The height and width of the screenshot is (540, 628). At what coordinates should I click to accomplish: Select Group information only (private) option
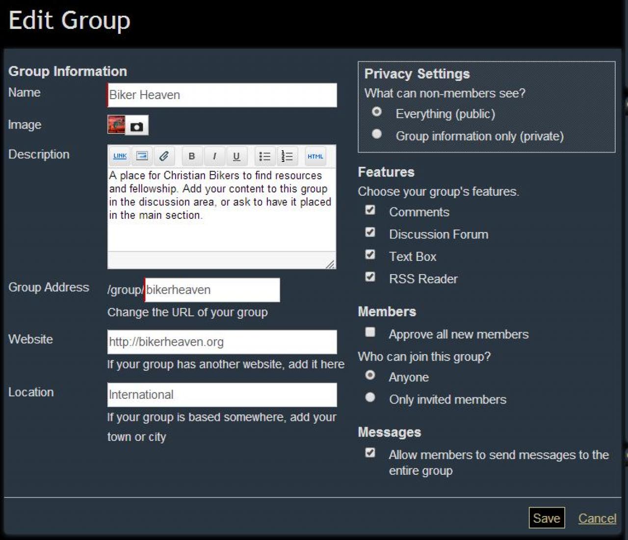pyautogui.click(x=377, y=134)
